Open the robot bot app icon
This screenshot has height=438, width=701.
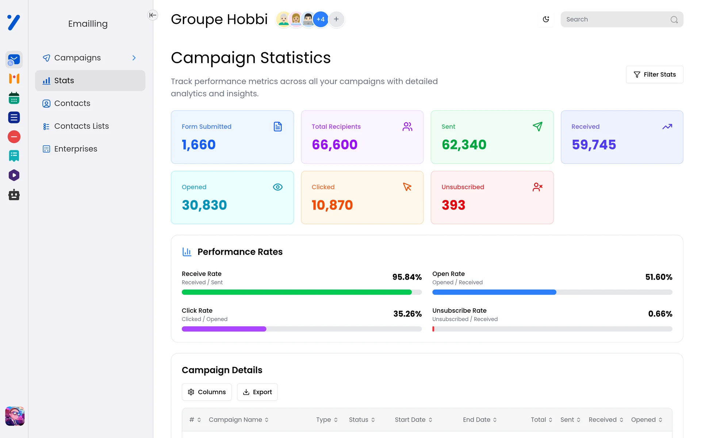(14, 195)
